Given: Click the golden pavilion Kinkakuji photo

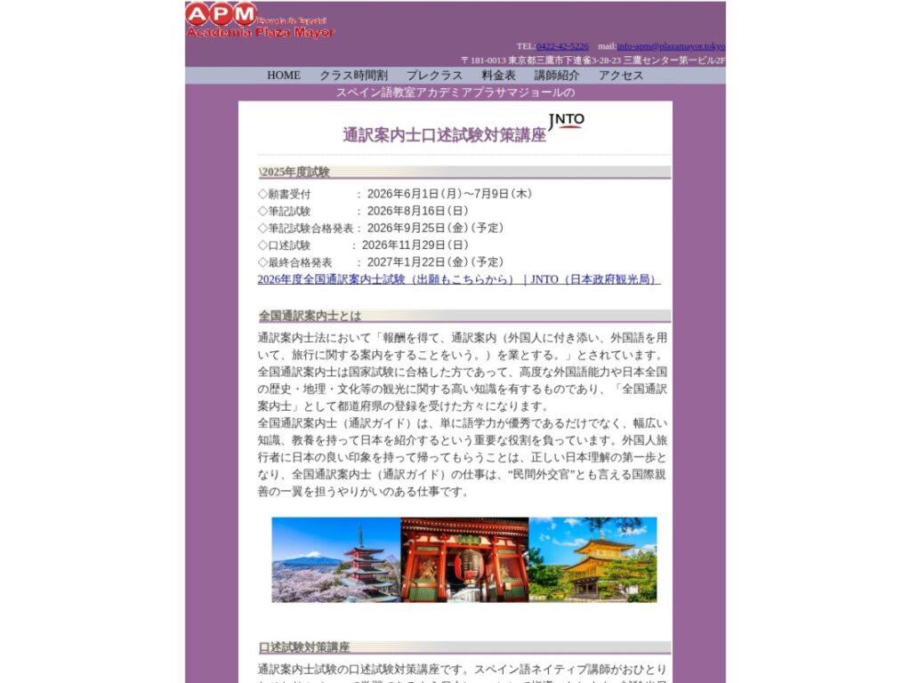Looking at the screenshot, I should [593, 560].
